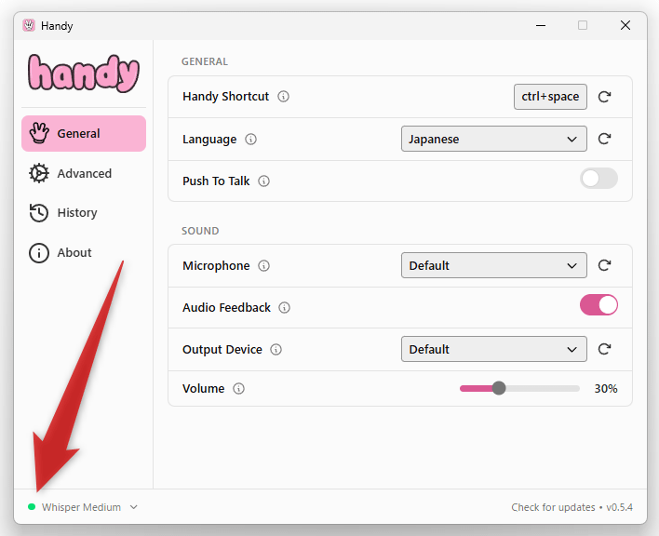The image size is (659, 536).
Task: Click the info icon beside Push To Talk
Action: (264, 181)
